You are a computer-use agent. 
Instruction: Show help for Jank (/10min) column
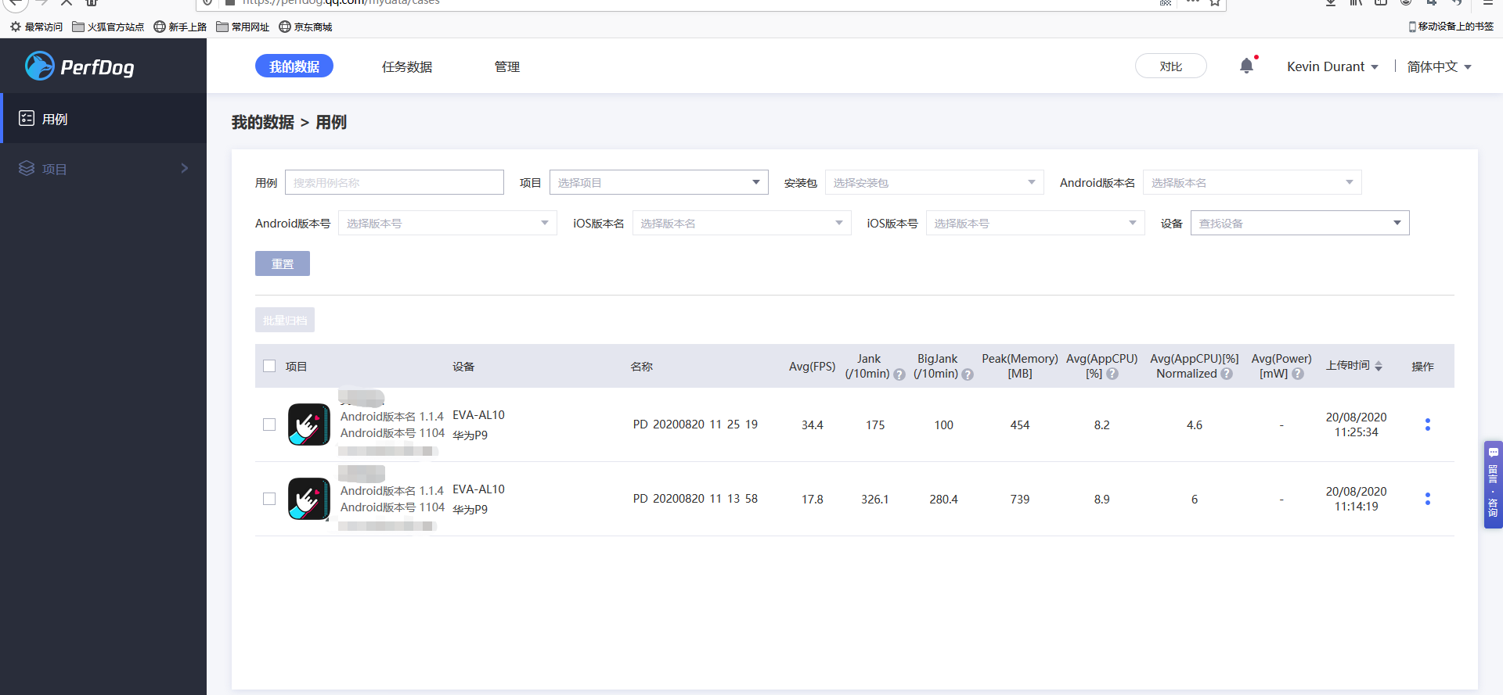(x=899, y=374)
